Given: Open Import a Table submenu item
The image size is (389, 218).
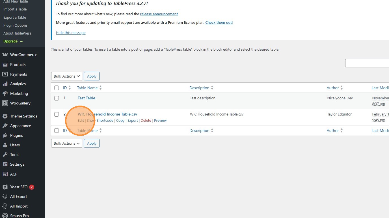Looking at the screenshot, I should click(15, 9).
